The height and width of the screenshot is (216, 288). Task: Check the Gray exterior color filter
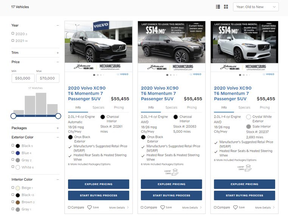(x=13, y=159)
